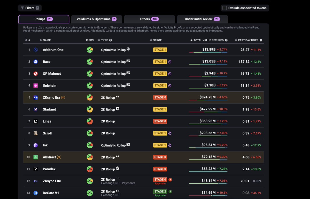Open the Under initial review tab
The image size is (310, 199).
pyautogui.click(x=202, y=19)
